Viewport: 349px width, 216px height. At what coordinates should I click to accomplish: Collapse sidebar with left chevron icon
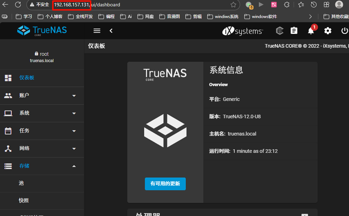point(111,31)
